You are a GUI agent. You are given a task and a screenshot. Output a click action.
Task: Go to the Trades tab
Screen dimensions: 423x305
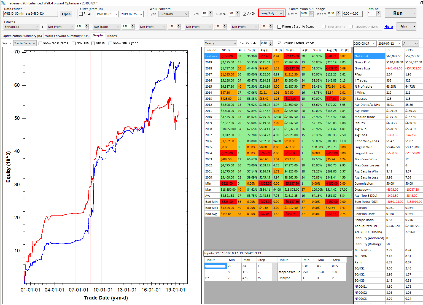[x=112, y=36]
